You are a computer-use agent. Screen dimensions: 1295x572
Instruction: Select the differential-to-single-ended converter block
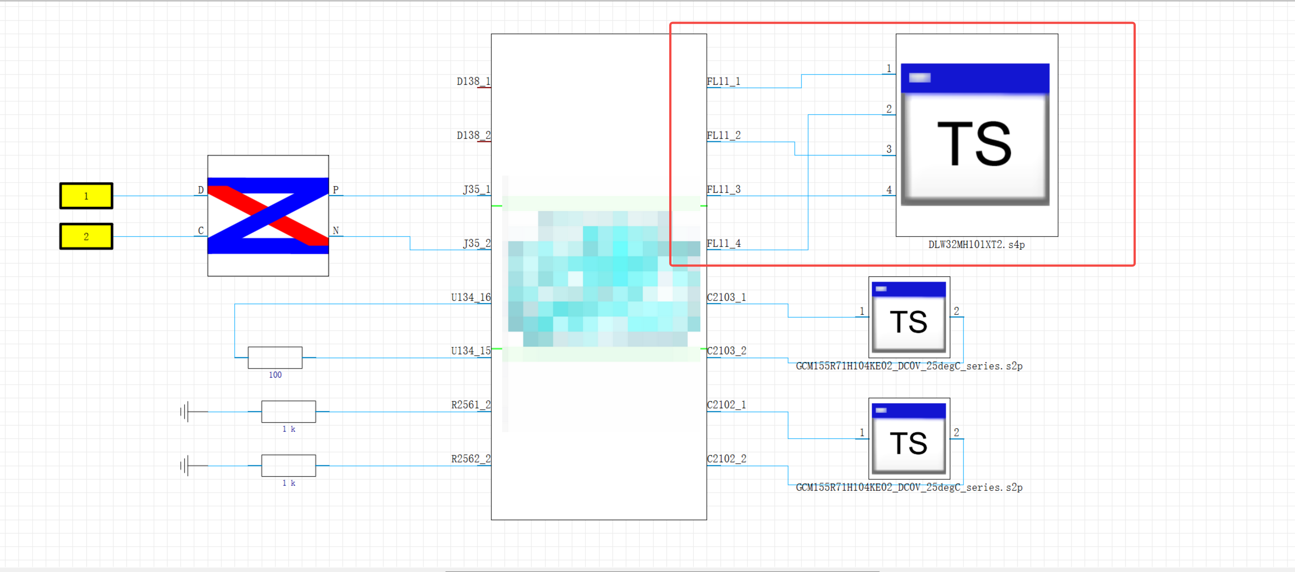click(x=268, y=216)
